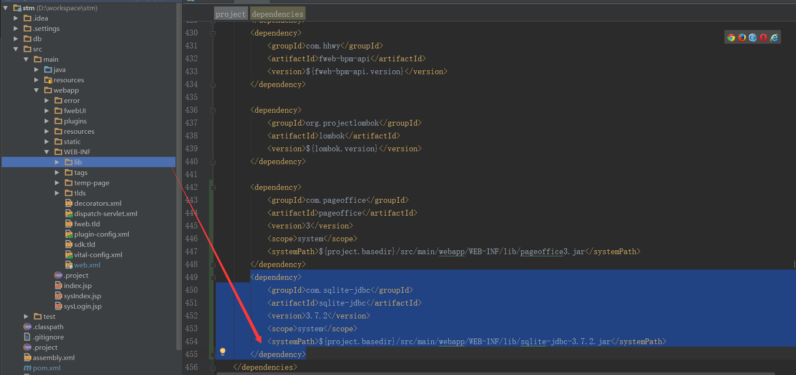Open in Firefox browser icon
Image resolution: width=796 pixels, height=375 pixels.
742,38
